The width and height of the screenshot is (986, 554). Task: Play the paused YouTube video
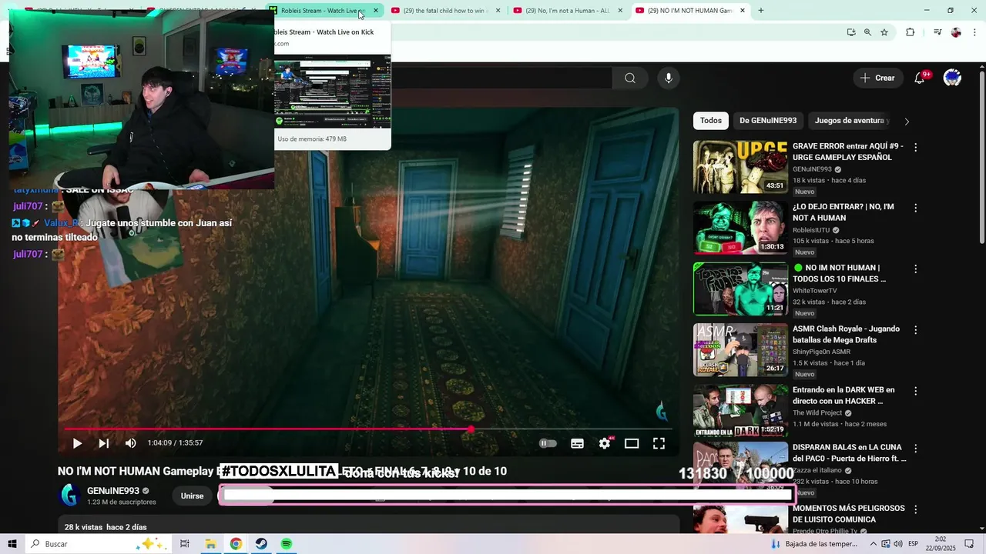(77, 443)
